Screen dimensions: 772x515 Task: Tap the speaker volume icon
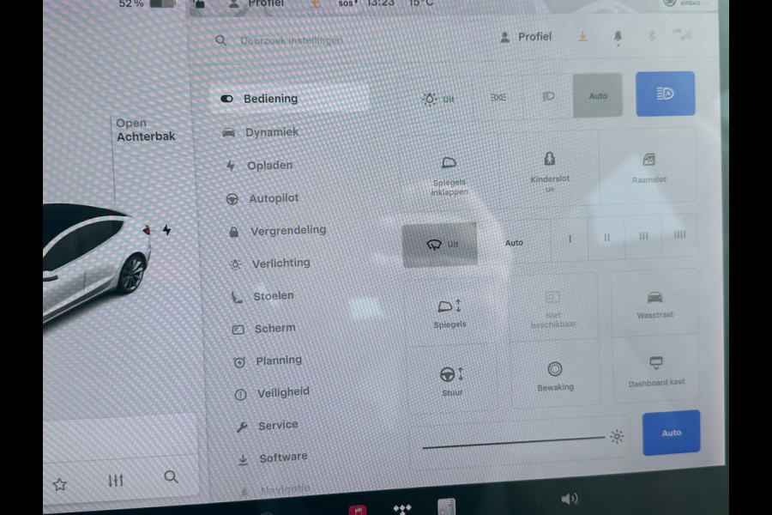pyautogui.click(x=570, y=498)
